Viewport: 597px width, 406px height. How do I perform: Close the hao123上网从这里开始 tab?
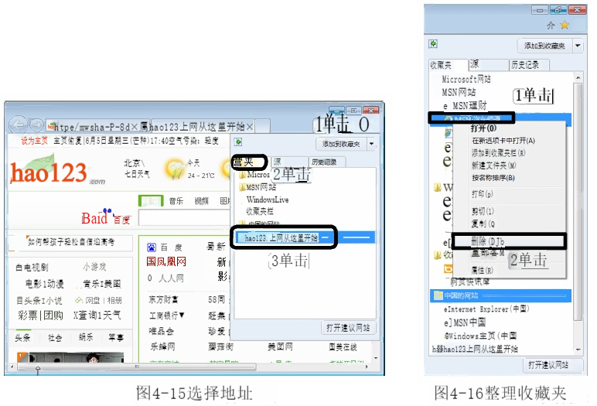click(249, 127)
